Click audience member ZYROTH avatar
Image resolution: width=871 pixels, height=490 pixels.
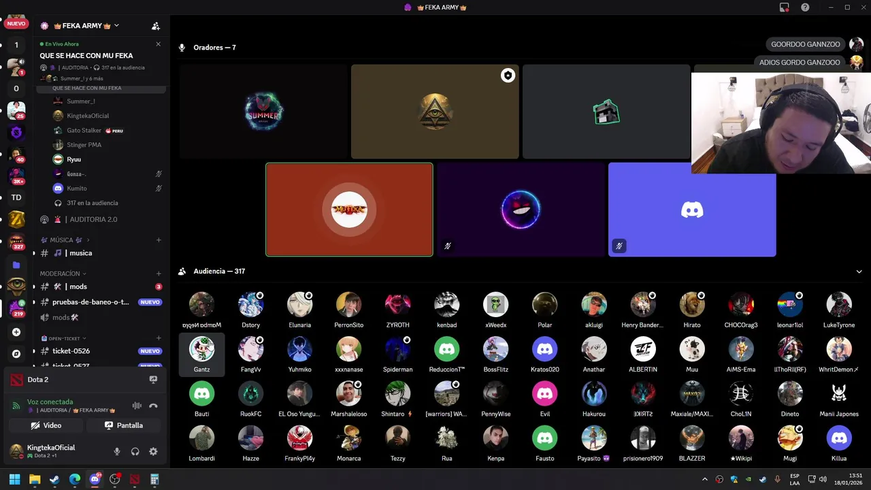click(397, 305)
